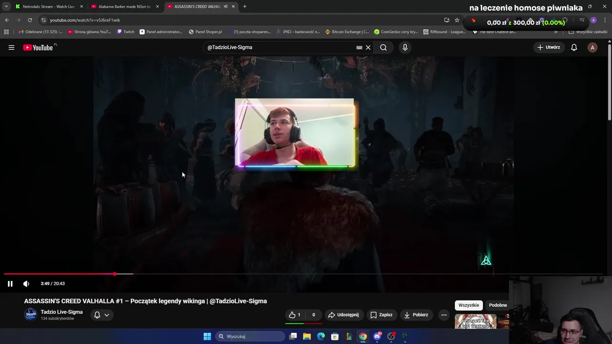Launch Microsoft Edge from the taskbar

coord(321,336)
